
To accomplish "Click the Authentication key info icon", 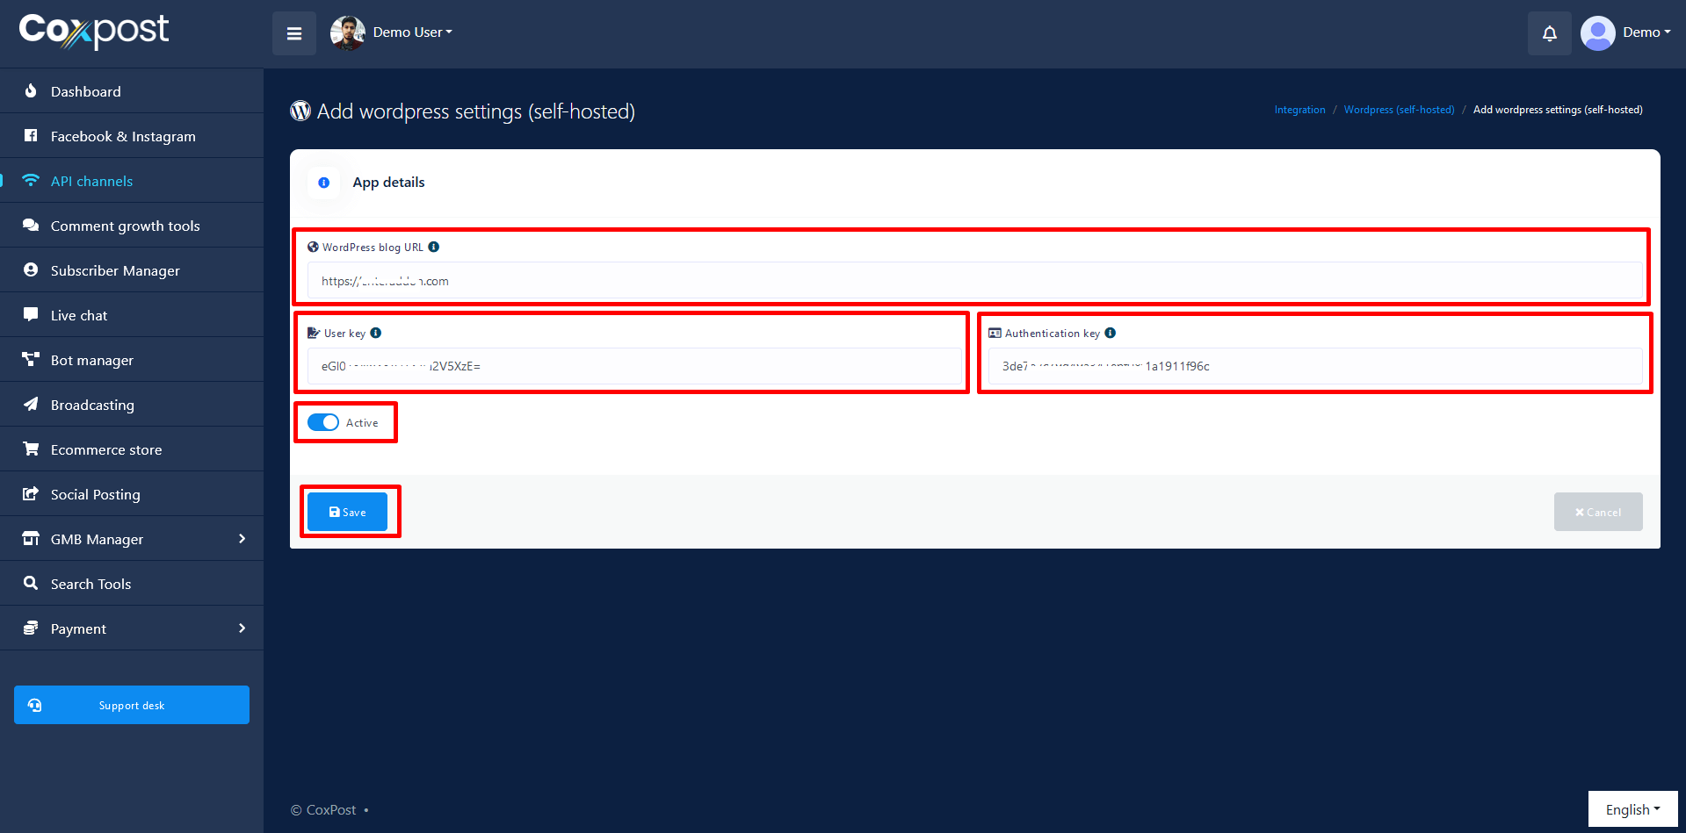I will click(1111, 334).
